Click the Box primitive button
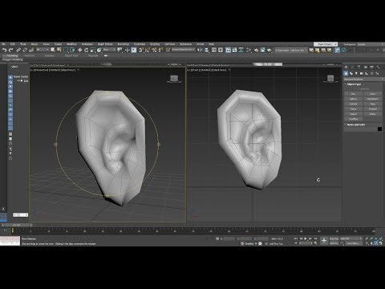385x289 pixels. 354,94
